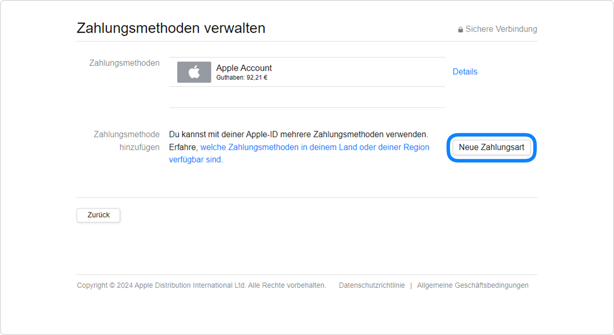Click the Guthaben: 92,21 € balance text
The height and width of the screenshot is (335, 614).
tap(242, 78)
